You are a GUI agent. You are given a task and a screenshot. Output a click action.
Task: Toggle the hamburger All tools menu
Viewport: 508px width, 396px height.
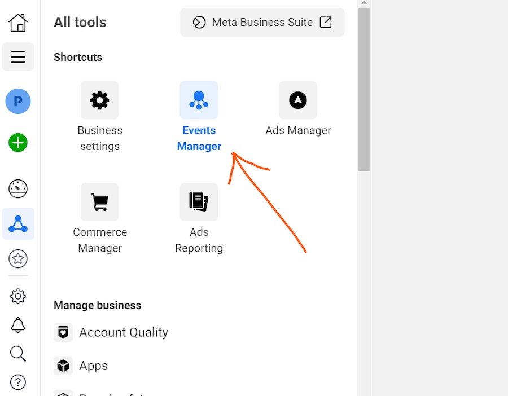18,57
